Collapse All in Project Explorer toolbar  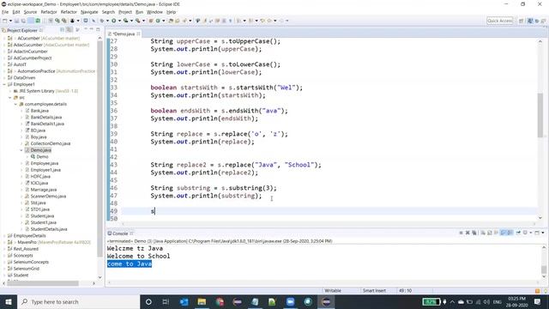click(x=63, y=30)
